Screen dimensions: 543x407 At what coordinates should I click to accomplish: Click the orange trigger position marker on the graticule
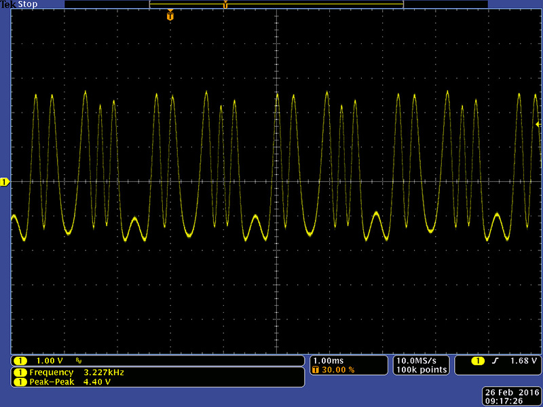(170, 16)
